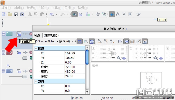Open the 檔案 menu

6,8
